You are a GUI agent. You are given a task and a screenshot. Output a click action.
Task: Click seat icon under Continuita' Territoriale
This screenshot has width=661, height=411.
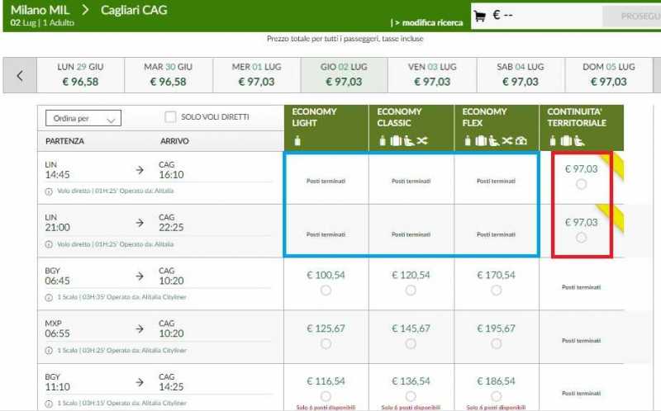[579, 140]
